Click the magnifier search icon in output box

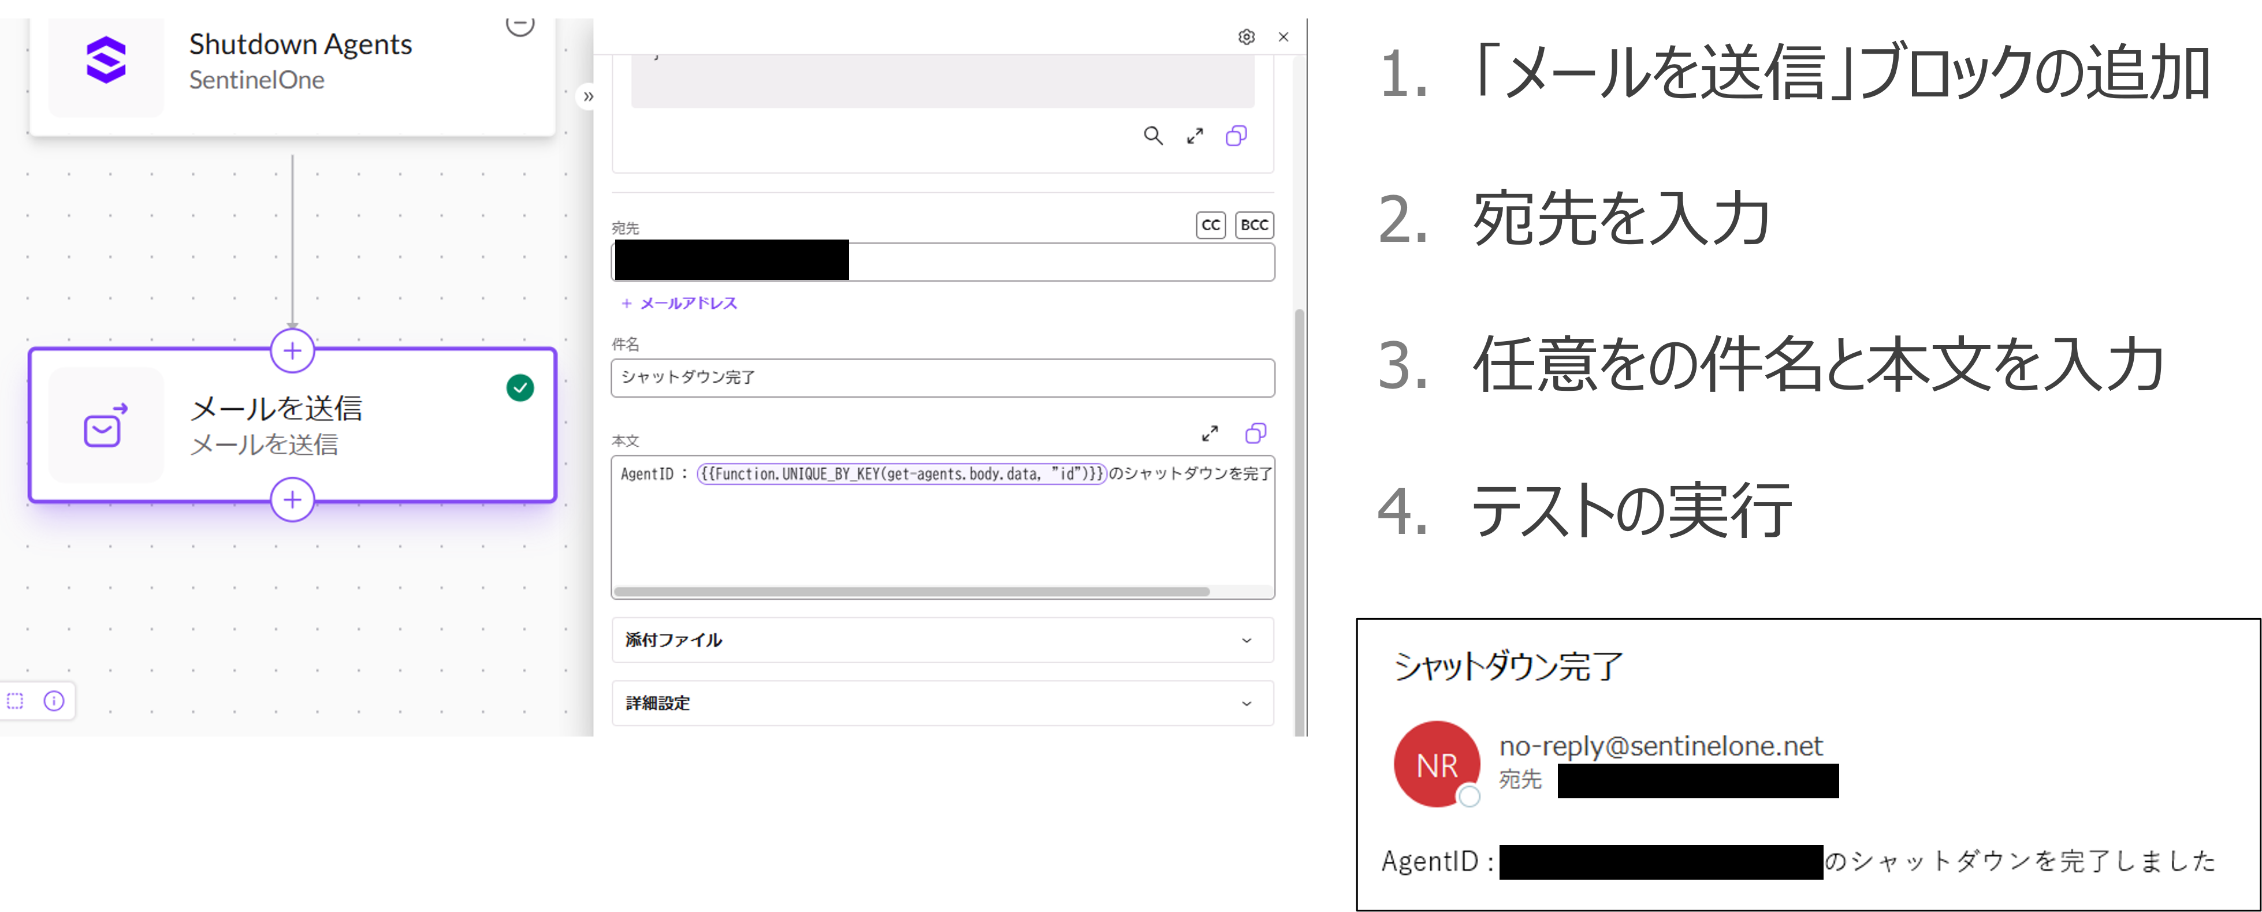(1153, 136)
